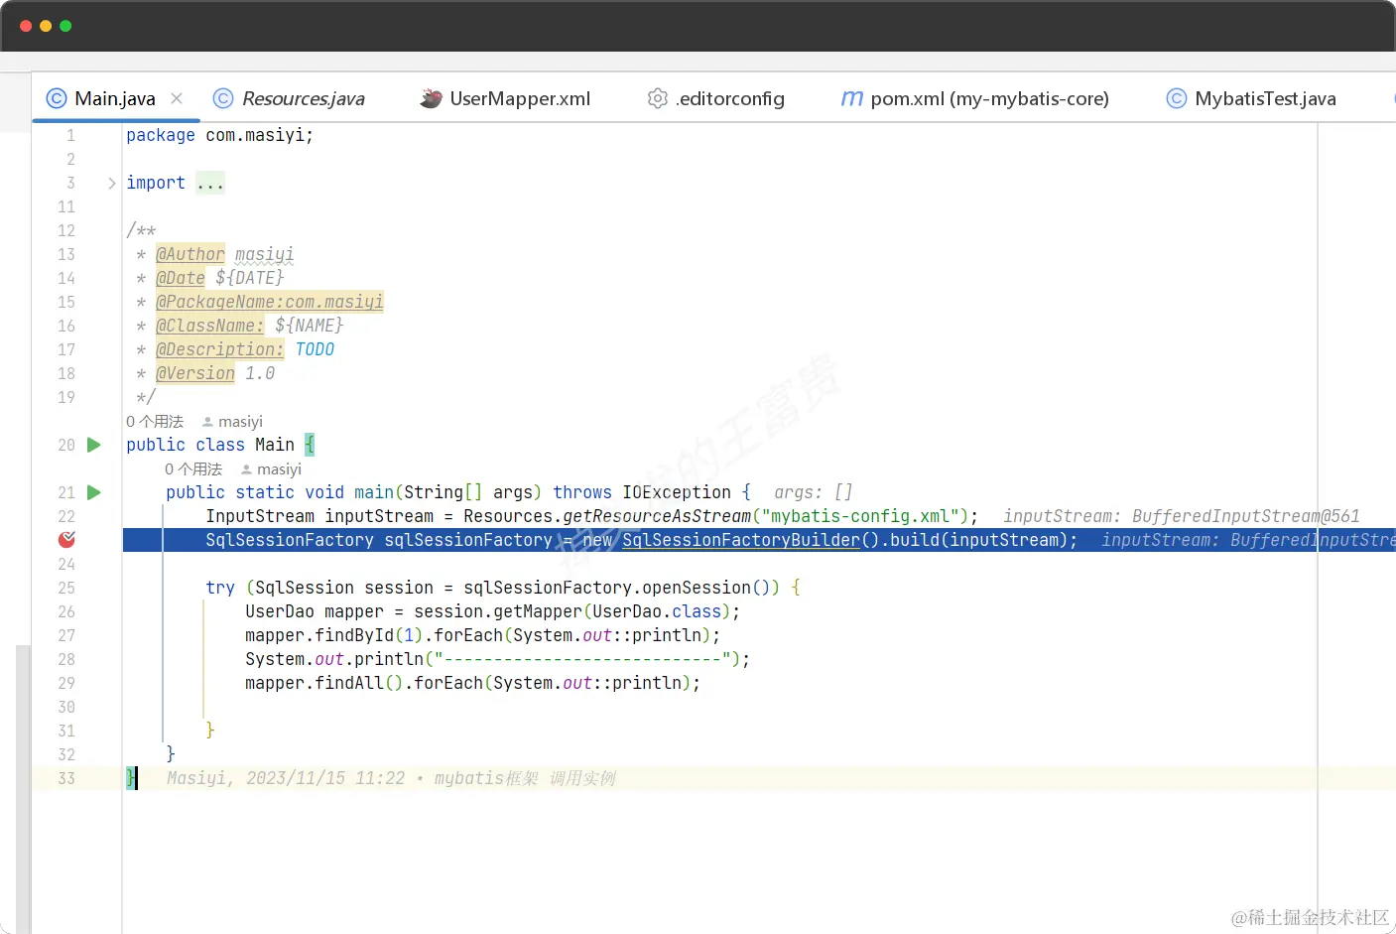Image resolution: width=1396 pixels, height=934 pixels.
Task: Click the inline debug value BufferedInputStream@561
Action: coord(1245,516)
